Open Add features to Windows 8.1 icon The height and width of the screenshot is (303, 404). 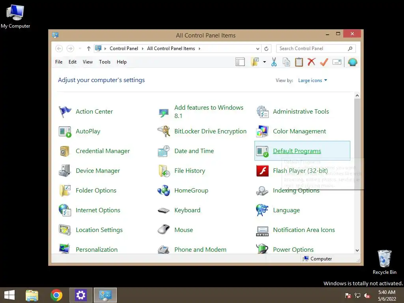pyautogui.click(x=163, y=112)
